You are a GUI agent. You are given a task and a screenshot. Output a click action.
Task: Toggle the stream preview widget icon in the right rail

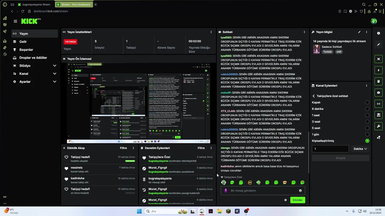click(378, 59)
